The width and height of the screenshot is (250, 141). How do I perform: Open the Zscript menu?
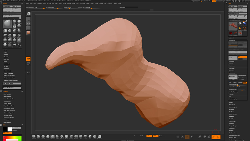click(119, 3)
